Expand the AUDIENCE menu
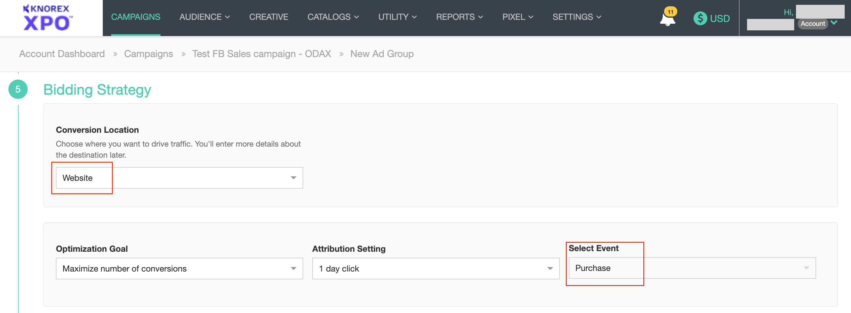 (x=205, y=17)
